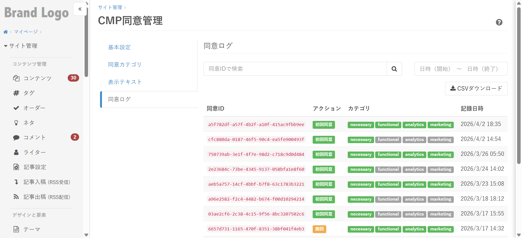522x238 pixels.
Task: Click the CSVダウンロード button
Action: [476, 89]
